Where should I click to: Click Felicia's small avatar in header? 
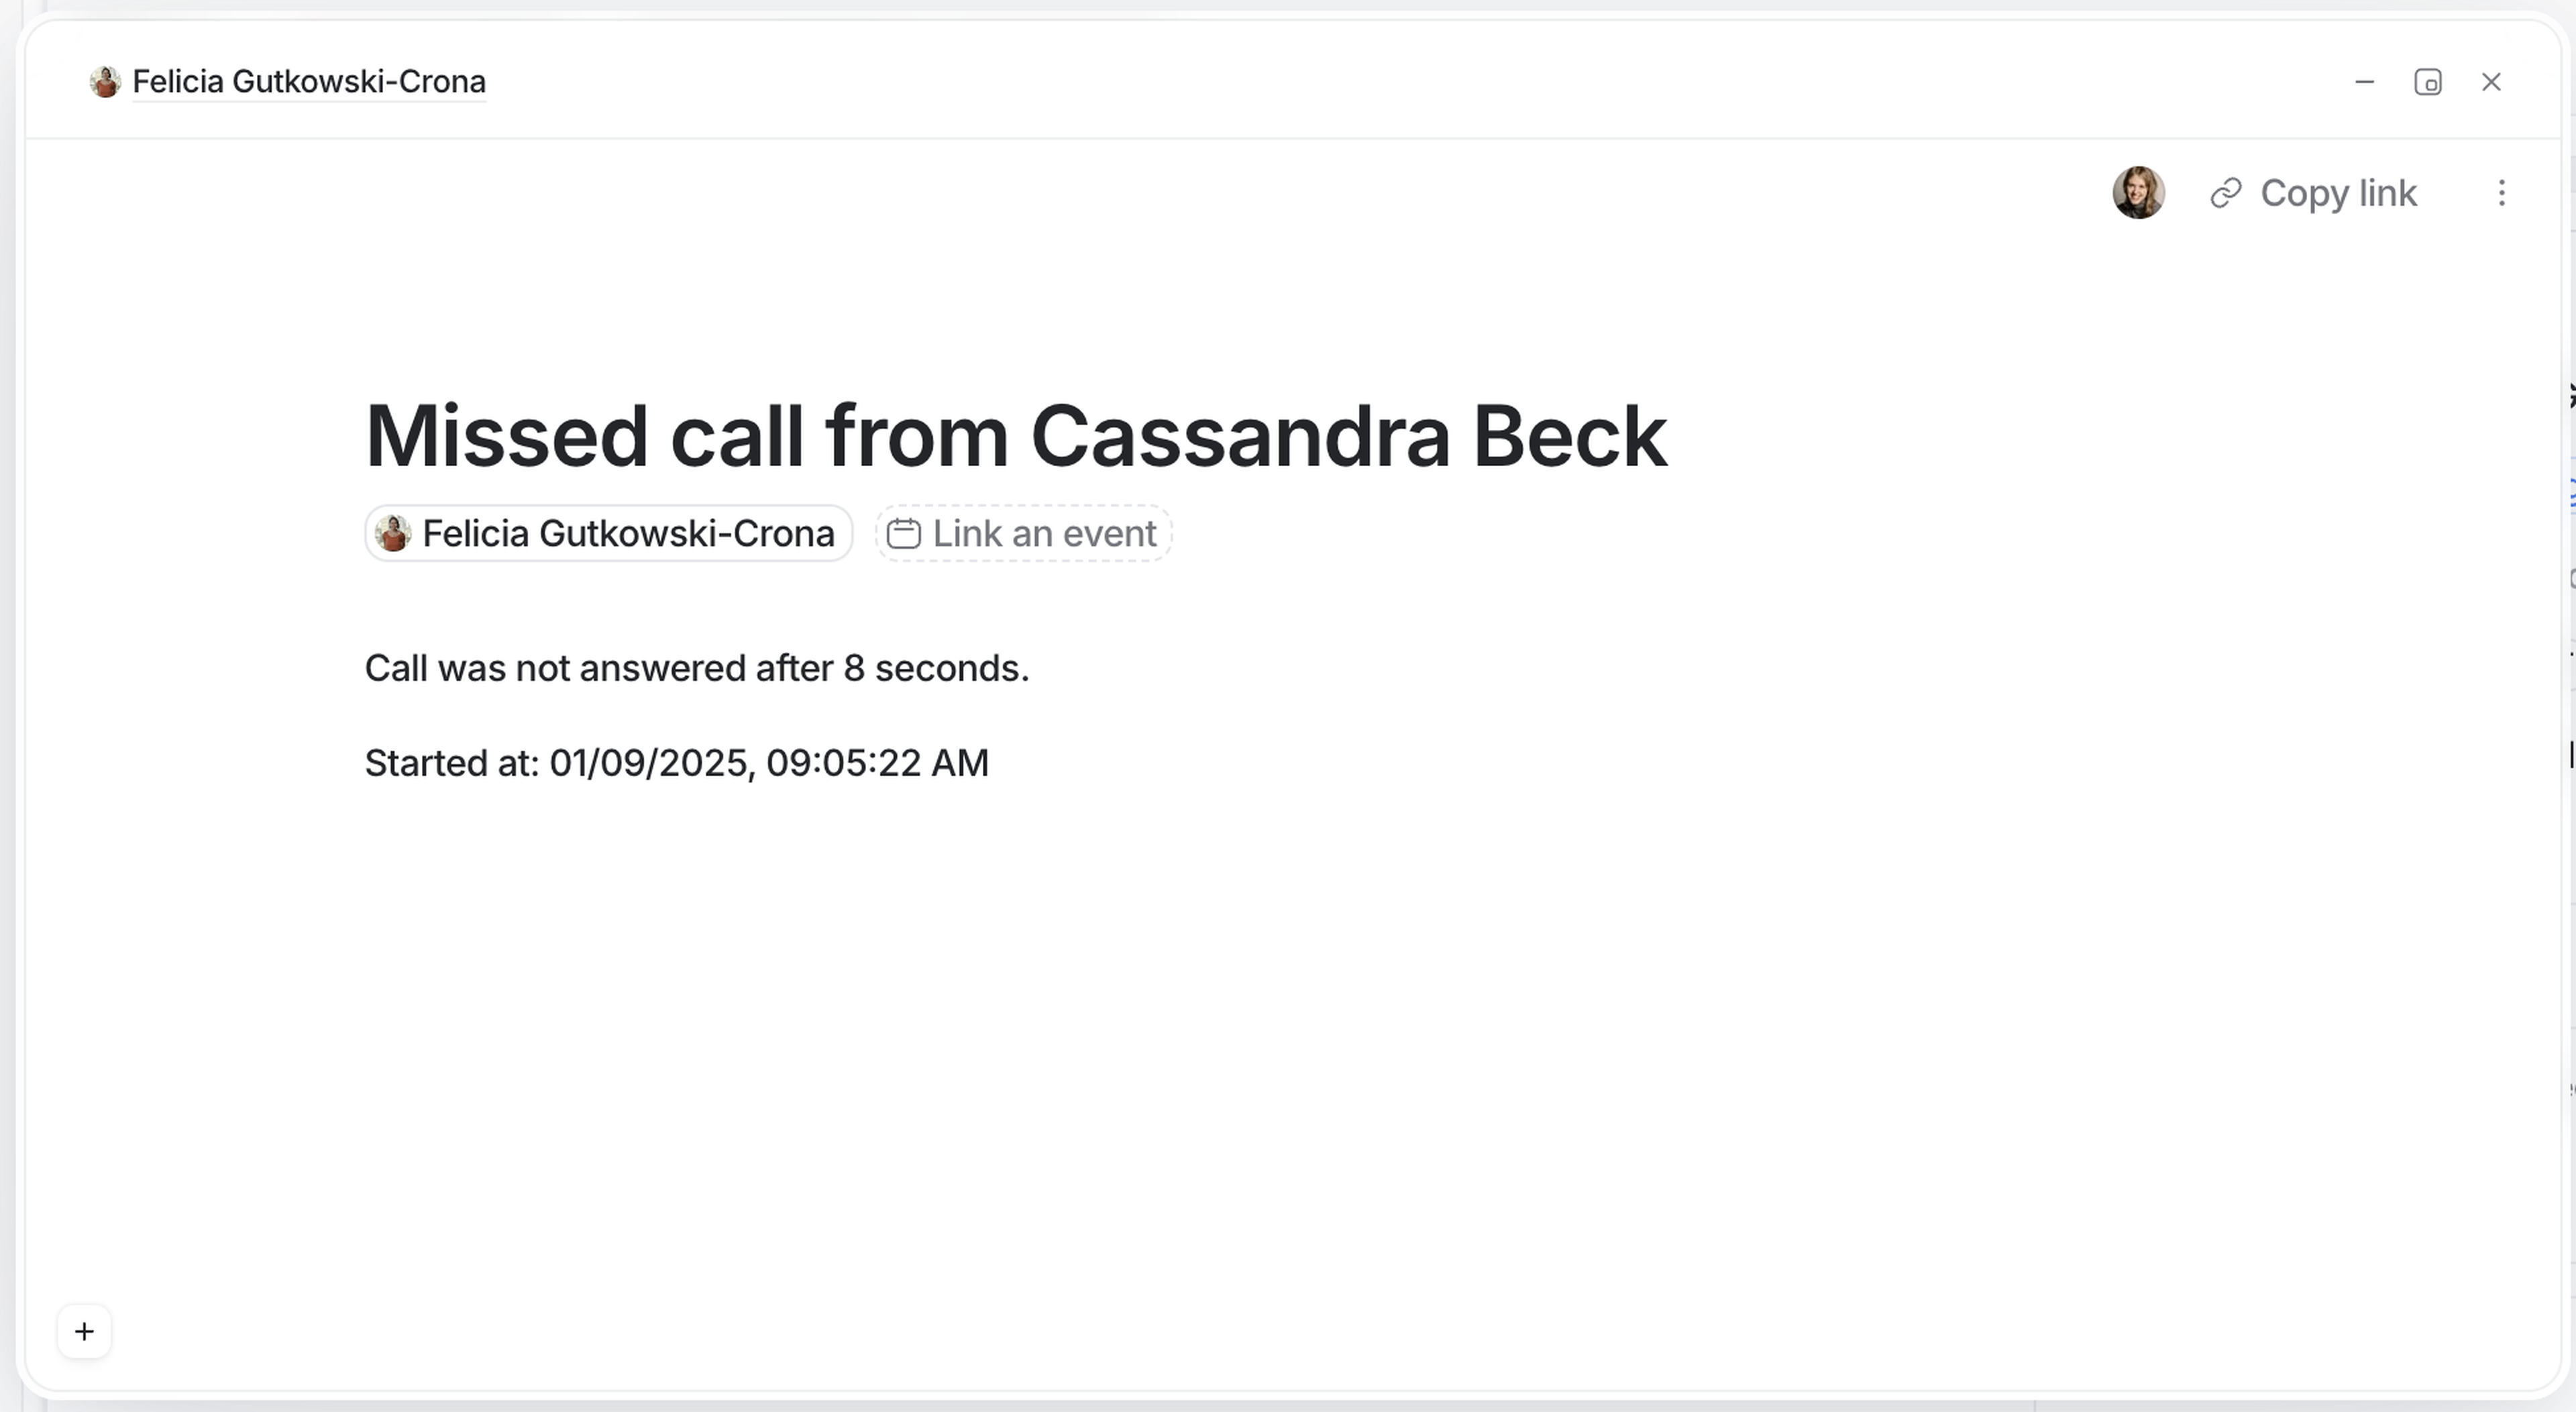(x=105, y=82)
